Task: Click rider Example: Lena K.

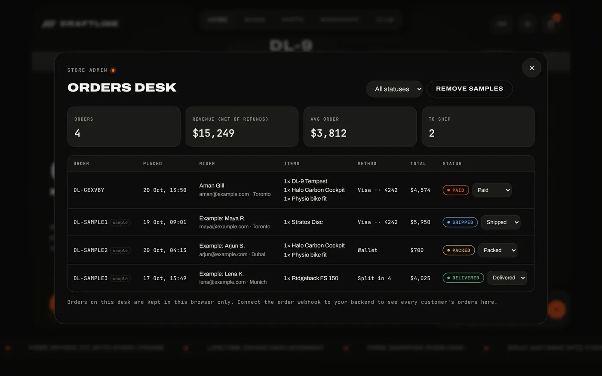Action: [x=221, y=274]
